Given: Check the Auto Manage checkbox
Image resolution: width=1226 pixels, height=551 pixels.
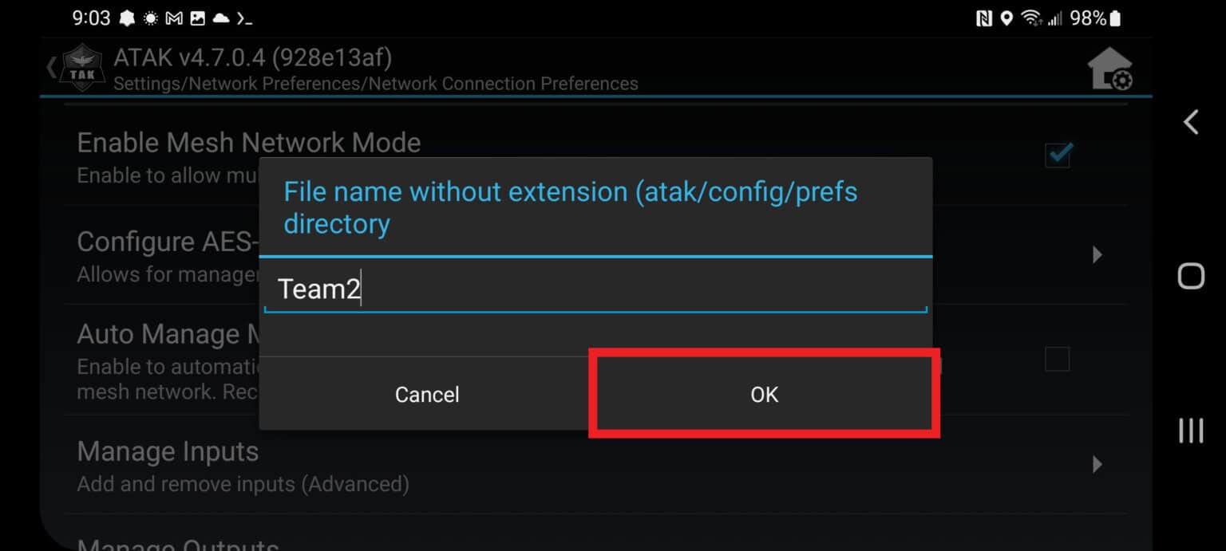Looking at the screenshot, I should (x=1058, y=360).
